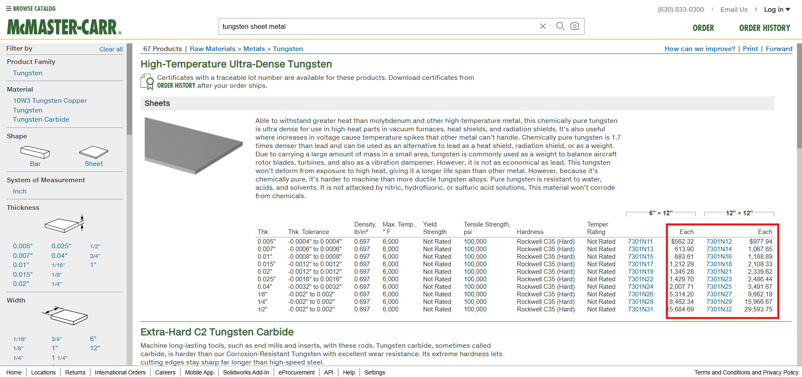
Task: Click the filter panel scrollbar
Action: click(x=130, y=89)
